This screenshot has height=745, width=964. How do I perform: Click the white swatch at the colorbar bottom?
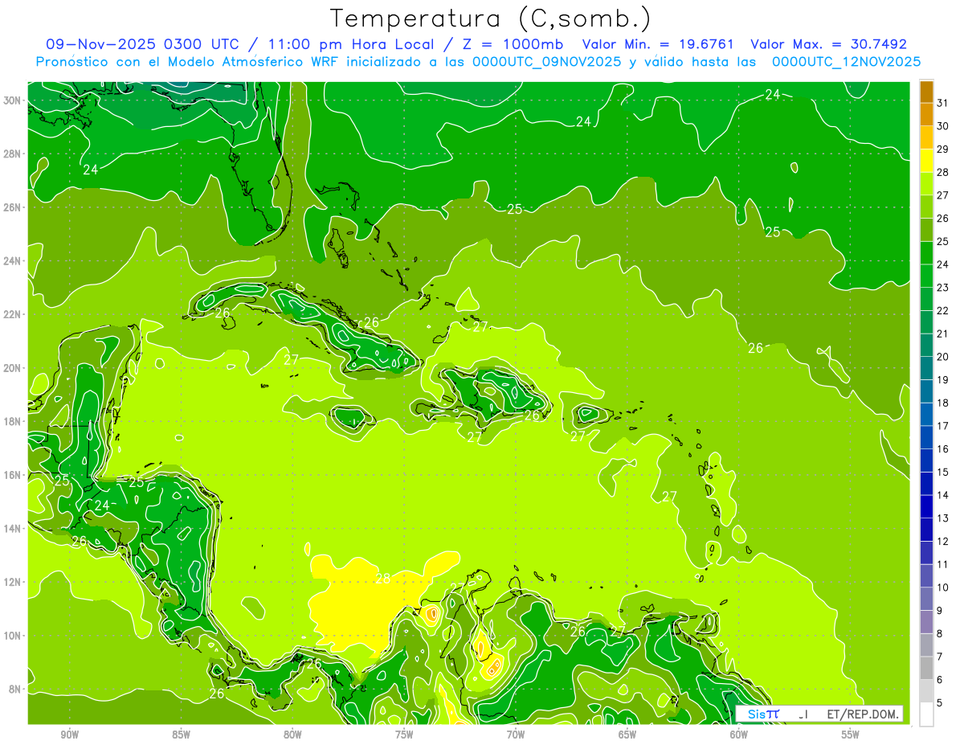tap(926, 714)
